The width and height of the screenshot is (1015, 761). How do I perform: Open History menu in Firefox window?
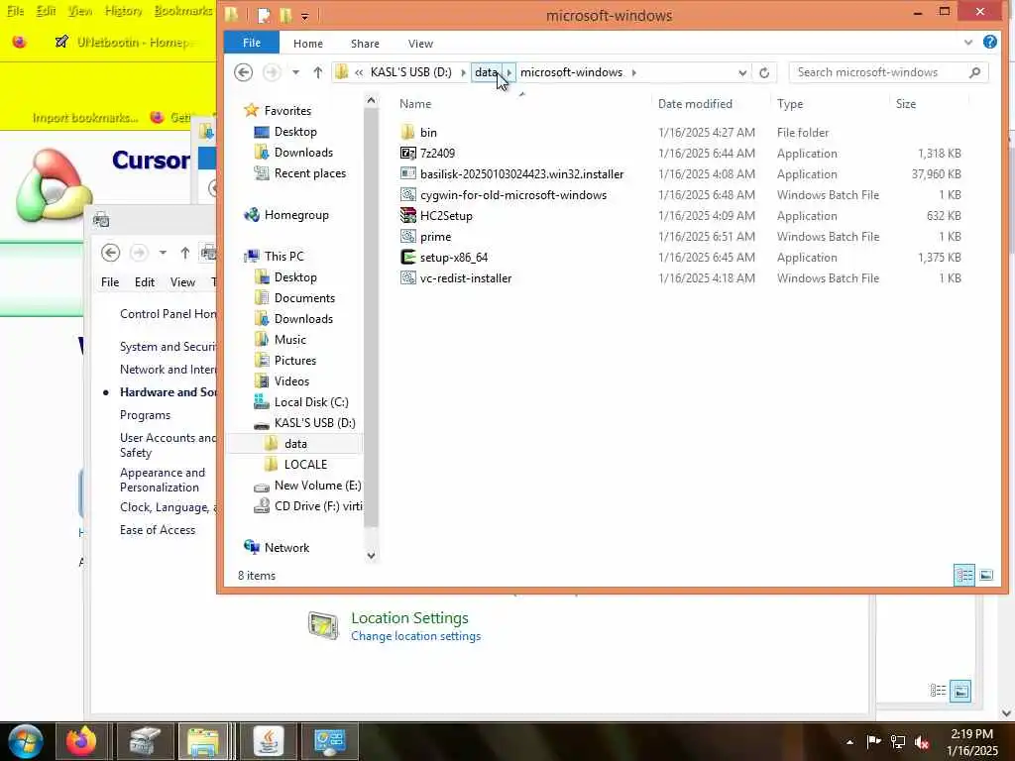[123, 11]
